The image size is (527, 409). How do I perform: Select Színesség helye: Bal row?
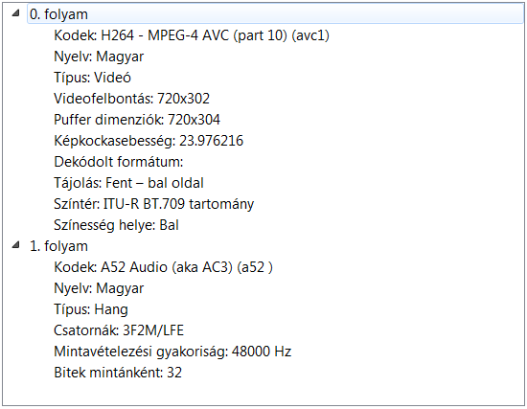pos(116,225)
